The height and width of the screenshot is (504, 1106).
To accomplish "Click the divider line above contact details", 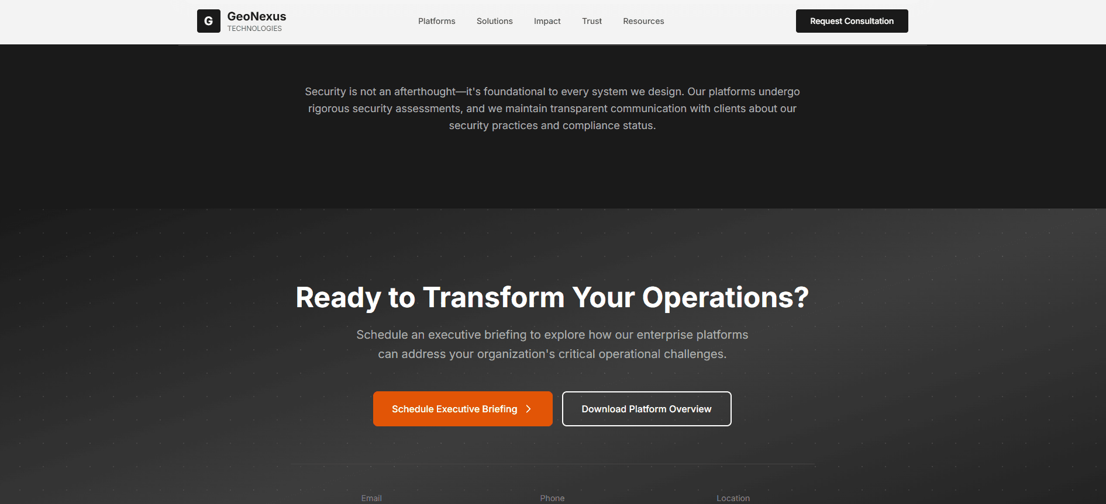I will (x=552, y=464).
